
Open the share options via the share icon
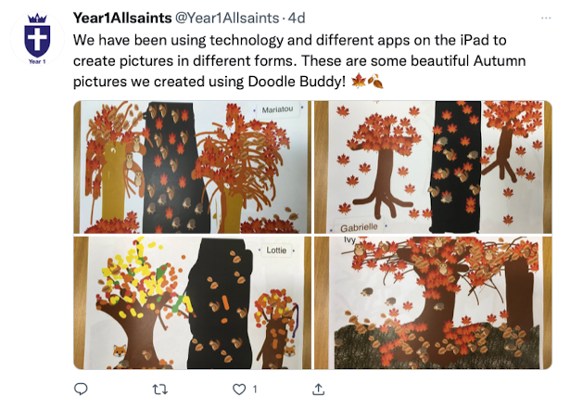coord(319,390)
